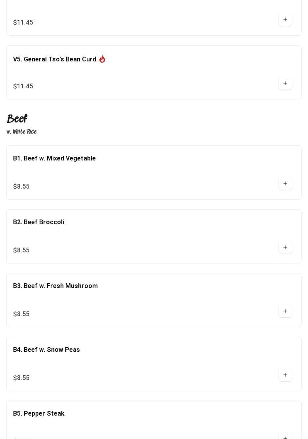This screenshot has height=439, width=308.
Task: Click the $8.55 price under Beef w. Fresh Mushroom
Action: [21, 314]
